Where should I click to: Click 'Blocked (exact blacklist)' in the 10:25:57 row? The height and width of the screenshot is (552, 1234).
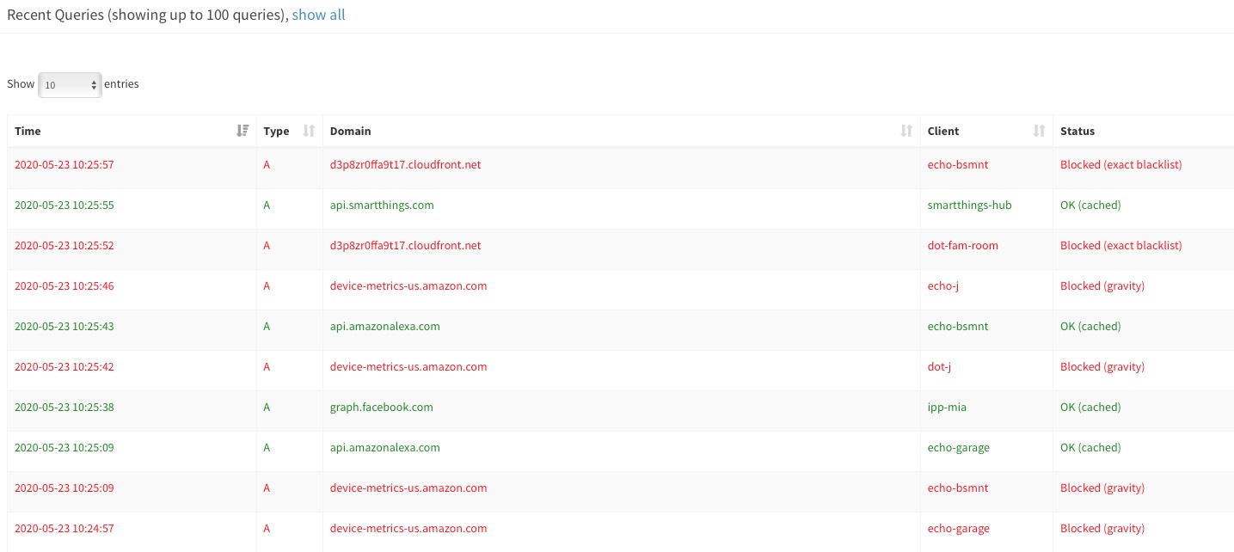point(1121,164)
